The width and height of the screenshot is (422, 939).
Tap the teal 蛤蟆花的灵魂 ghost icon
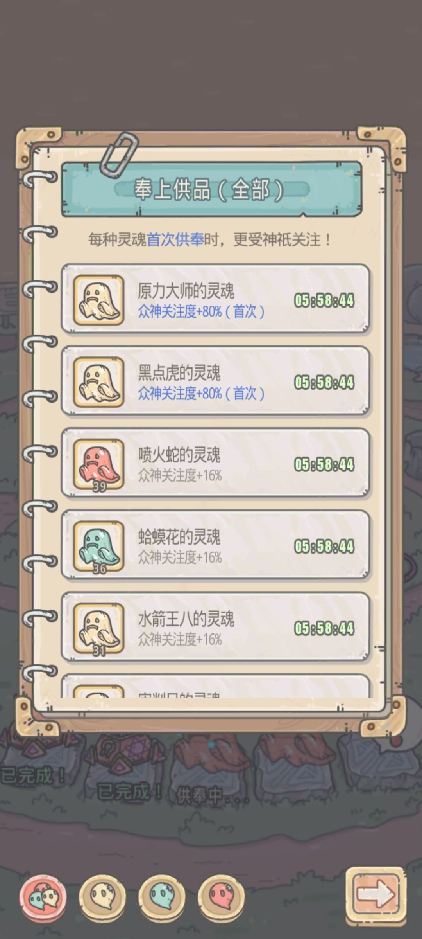99,546
